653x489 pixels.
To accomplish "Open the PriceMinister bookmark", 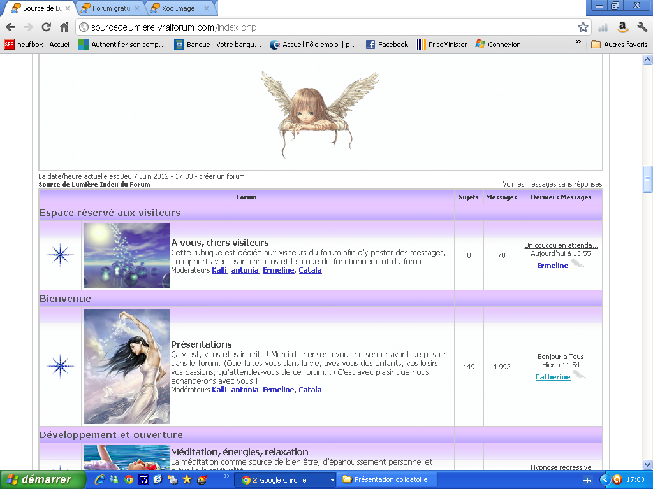I will coord(441,45).
